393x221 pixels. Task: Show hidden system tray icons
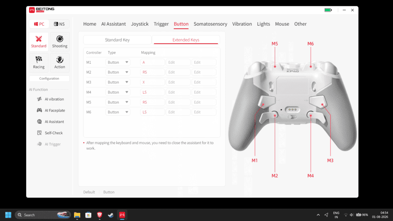[x=318, y=215]
